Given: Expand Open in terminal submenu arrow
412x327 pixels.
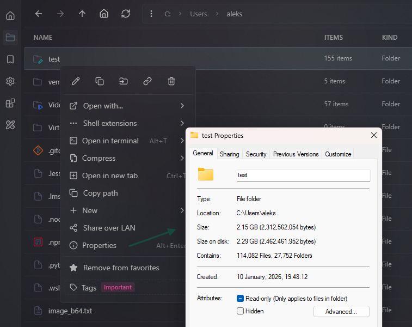Looking at the screenshot, I should pyautogui.click(x=182, y=141).
